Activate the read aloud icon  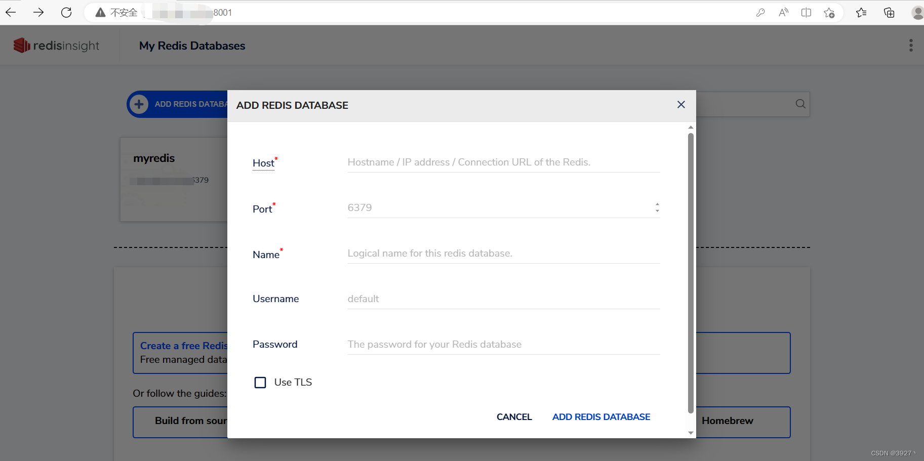click(783, 13)
